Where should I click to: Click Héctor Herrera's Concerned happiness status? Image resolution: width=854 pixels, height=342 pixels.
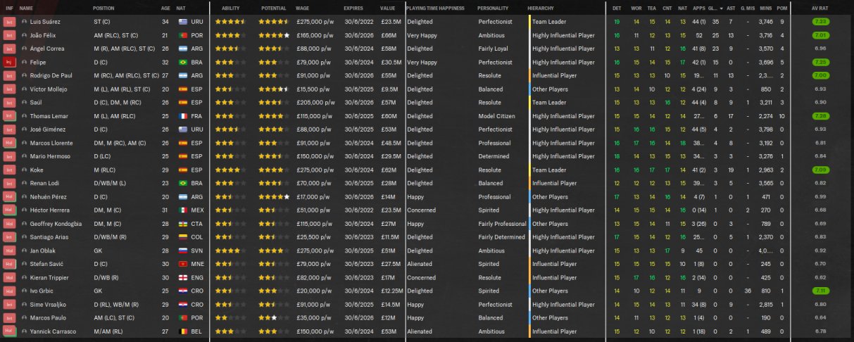(x=421, y=210)
